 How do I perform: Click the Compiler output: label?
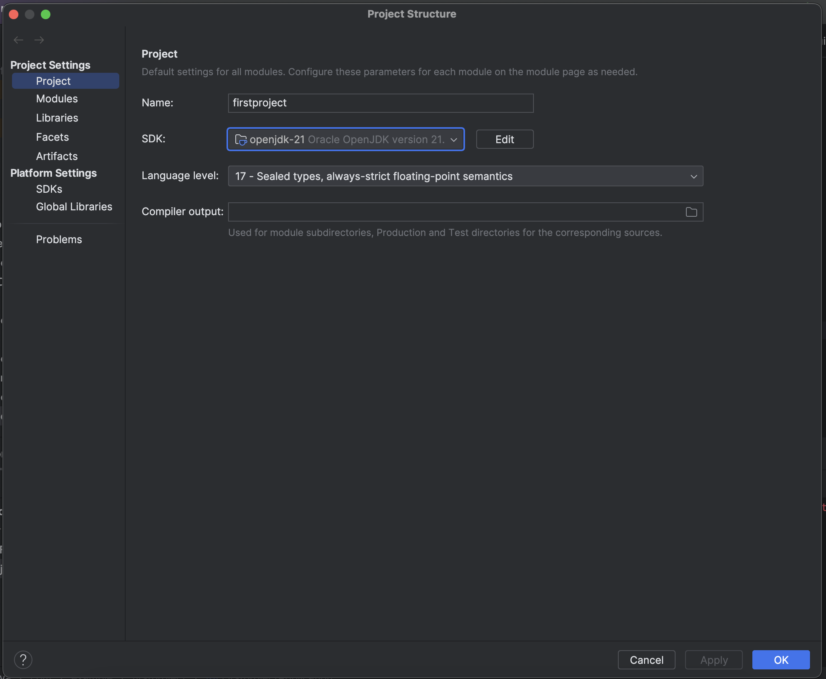click(182, 212)
